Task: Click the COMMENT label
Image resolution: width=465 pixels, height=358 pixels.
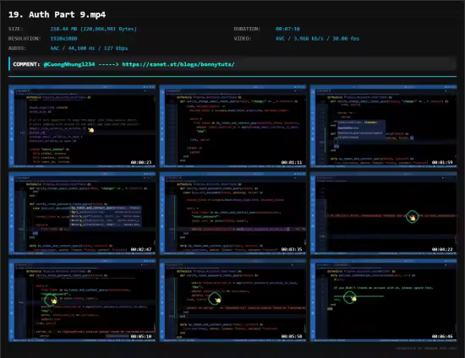Action: (x=26, y=64)
